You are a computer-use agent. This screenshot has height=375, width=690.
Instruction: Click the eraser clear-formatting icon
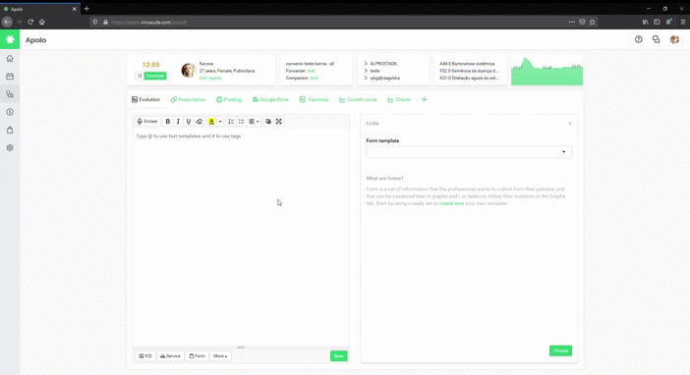tap(199, 122)
